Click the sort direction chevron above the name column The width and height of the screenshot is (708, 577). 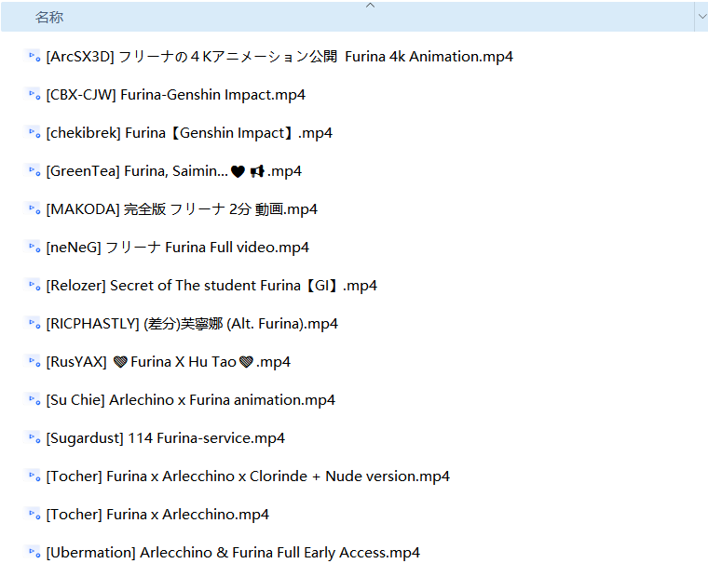(370, 6)
